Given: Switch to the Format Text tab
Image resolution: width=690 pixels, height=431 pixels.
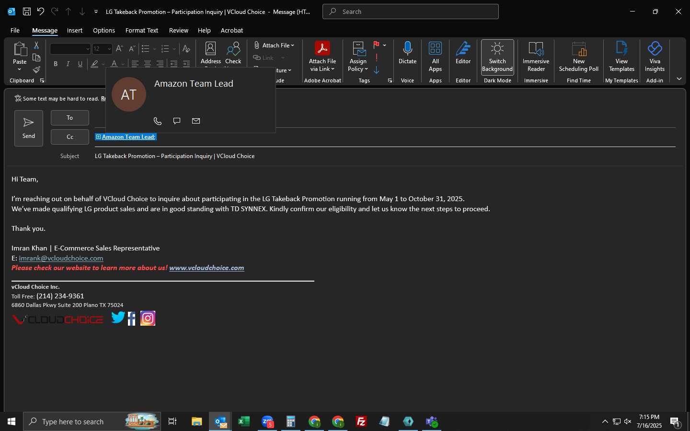Looking at the screenshot, I should pos(142,30).
